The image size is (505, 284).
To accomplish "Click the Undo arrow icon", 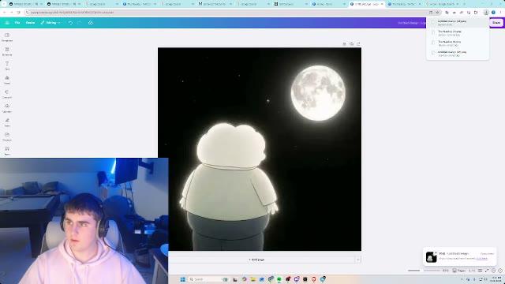I will point(70,23).
